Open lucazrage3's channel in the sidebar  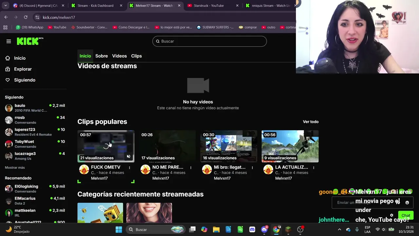click(x=35, y=156)
